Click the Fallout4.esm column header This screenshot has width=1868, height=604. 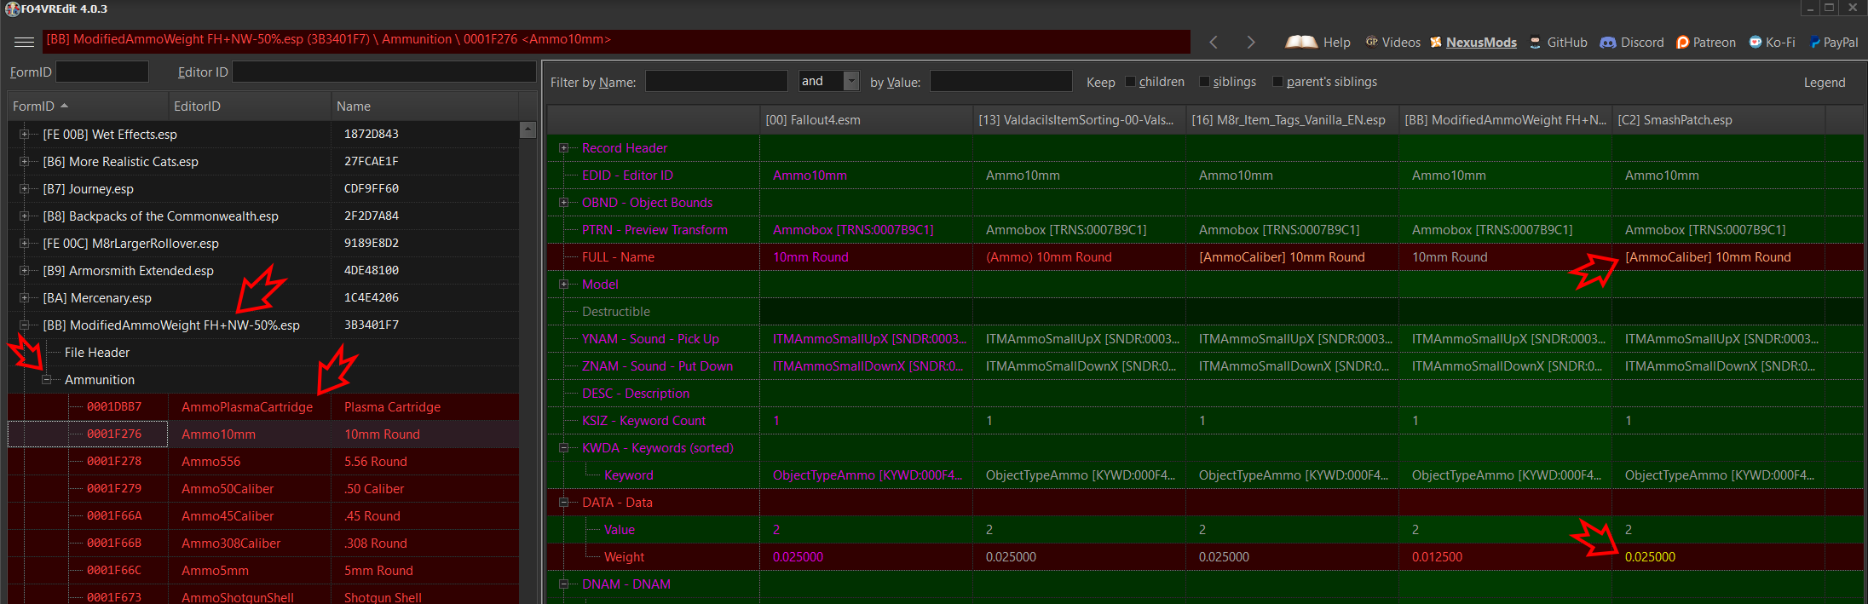click(x=865, y=120)
